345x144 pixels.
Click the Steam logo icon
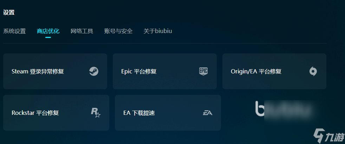pos(94,71)
